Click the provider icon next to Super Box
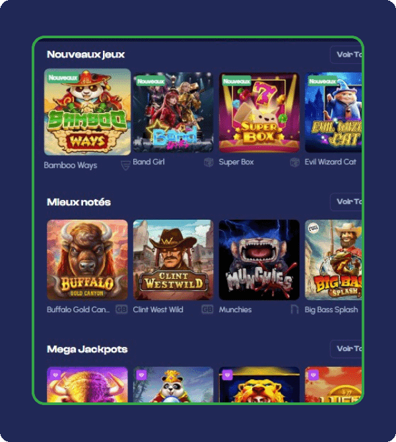Image resolution: width=396 pixels, height=442 pixels. [x=295, y=162]
